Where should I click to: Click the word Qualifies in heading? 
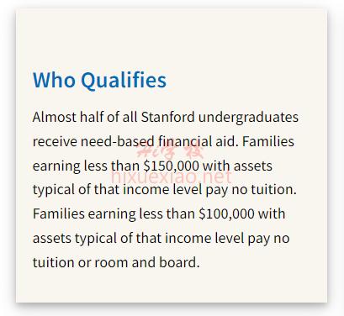124,81
